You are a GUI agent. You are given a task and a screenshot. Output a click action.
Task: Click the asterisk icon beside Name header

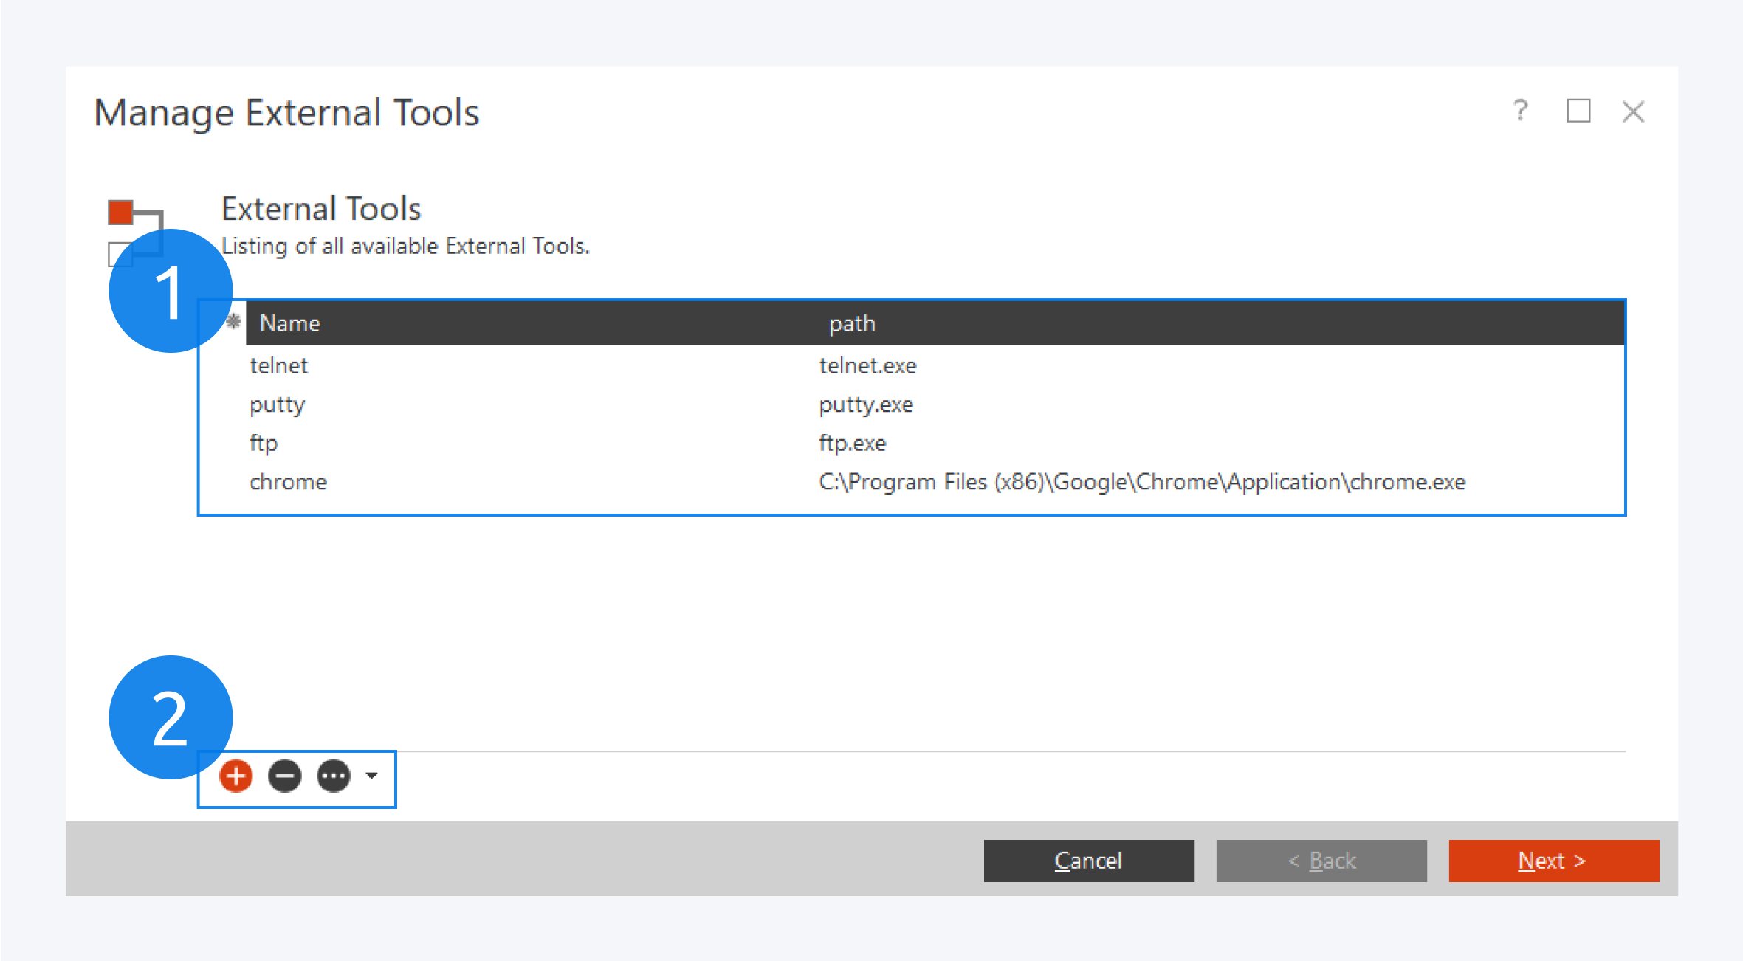[x=233, y=322]
